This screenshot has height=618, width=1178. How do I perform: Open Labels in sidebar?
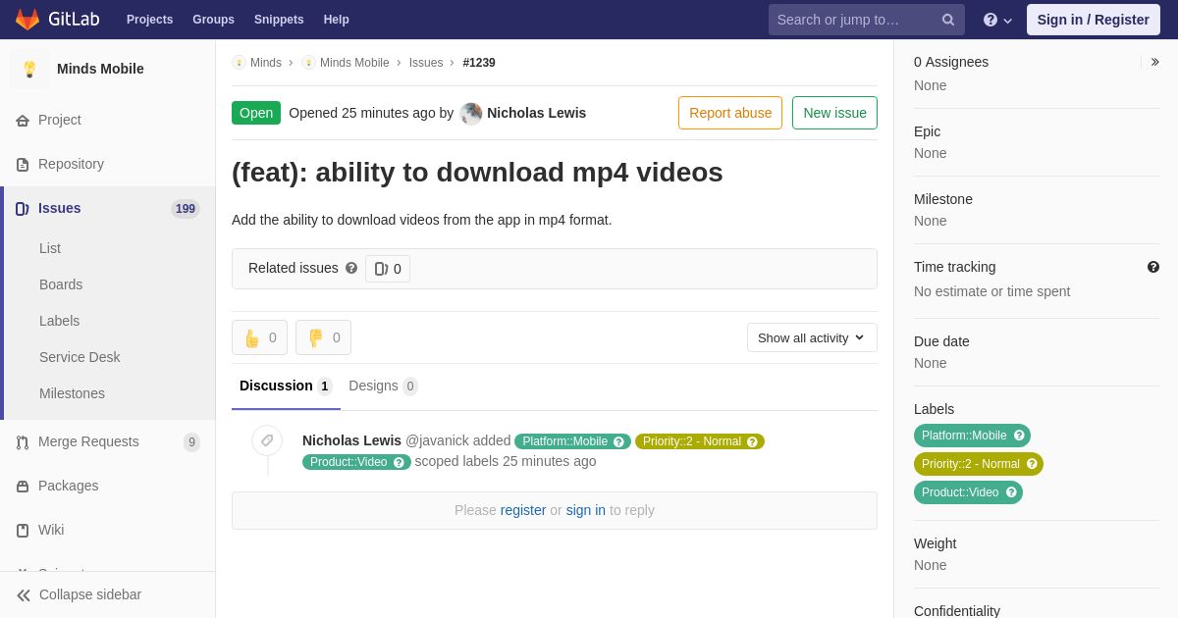coord(59,321)
